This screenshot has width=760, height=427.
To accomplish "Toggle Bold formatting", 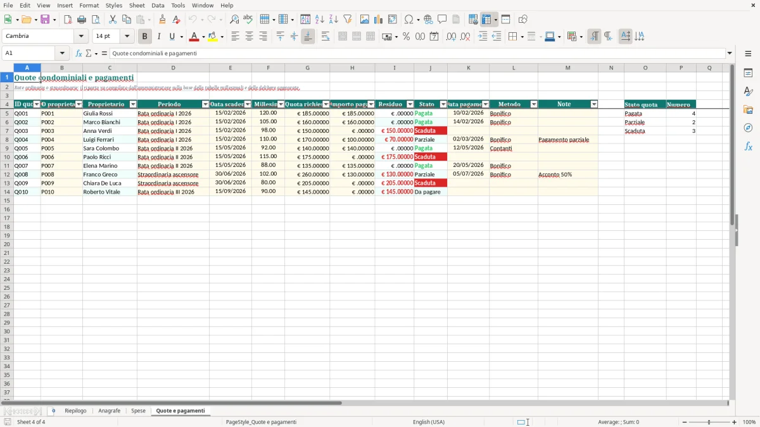I will tap(145, 37).
